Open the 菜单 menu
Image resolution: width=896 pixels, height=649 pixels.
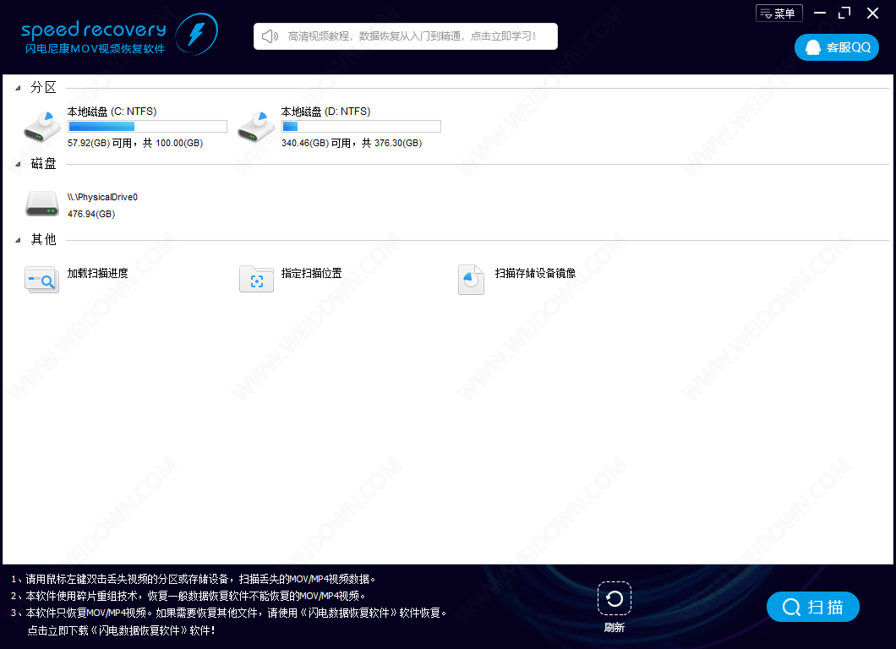point(779,14)
